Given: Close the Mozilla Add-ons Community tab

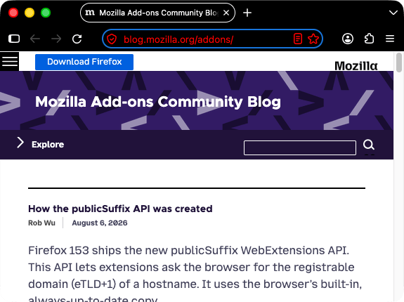Looking at the screenshot, I should 226,13.
